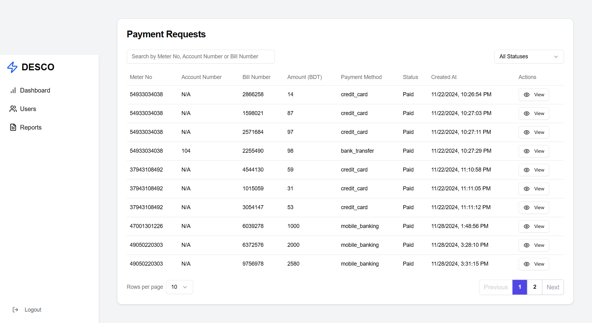Open the All Statuses filter dropdown
The image size is (592, 323).
pyautogui.click(x=529, y=56)
